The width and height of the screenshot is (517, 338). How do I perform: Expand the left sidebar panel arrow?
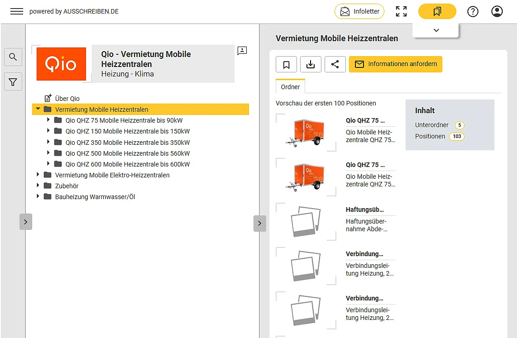26,222
